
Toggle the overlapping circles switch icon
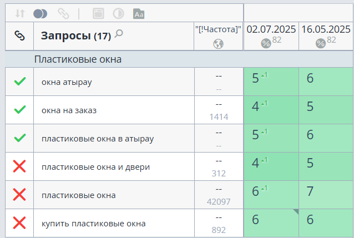[x=40, y=14]
